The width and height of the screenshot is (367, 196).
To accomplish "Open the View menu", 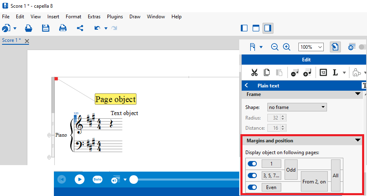I will coord(36,17).
